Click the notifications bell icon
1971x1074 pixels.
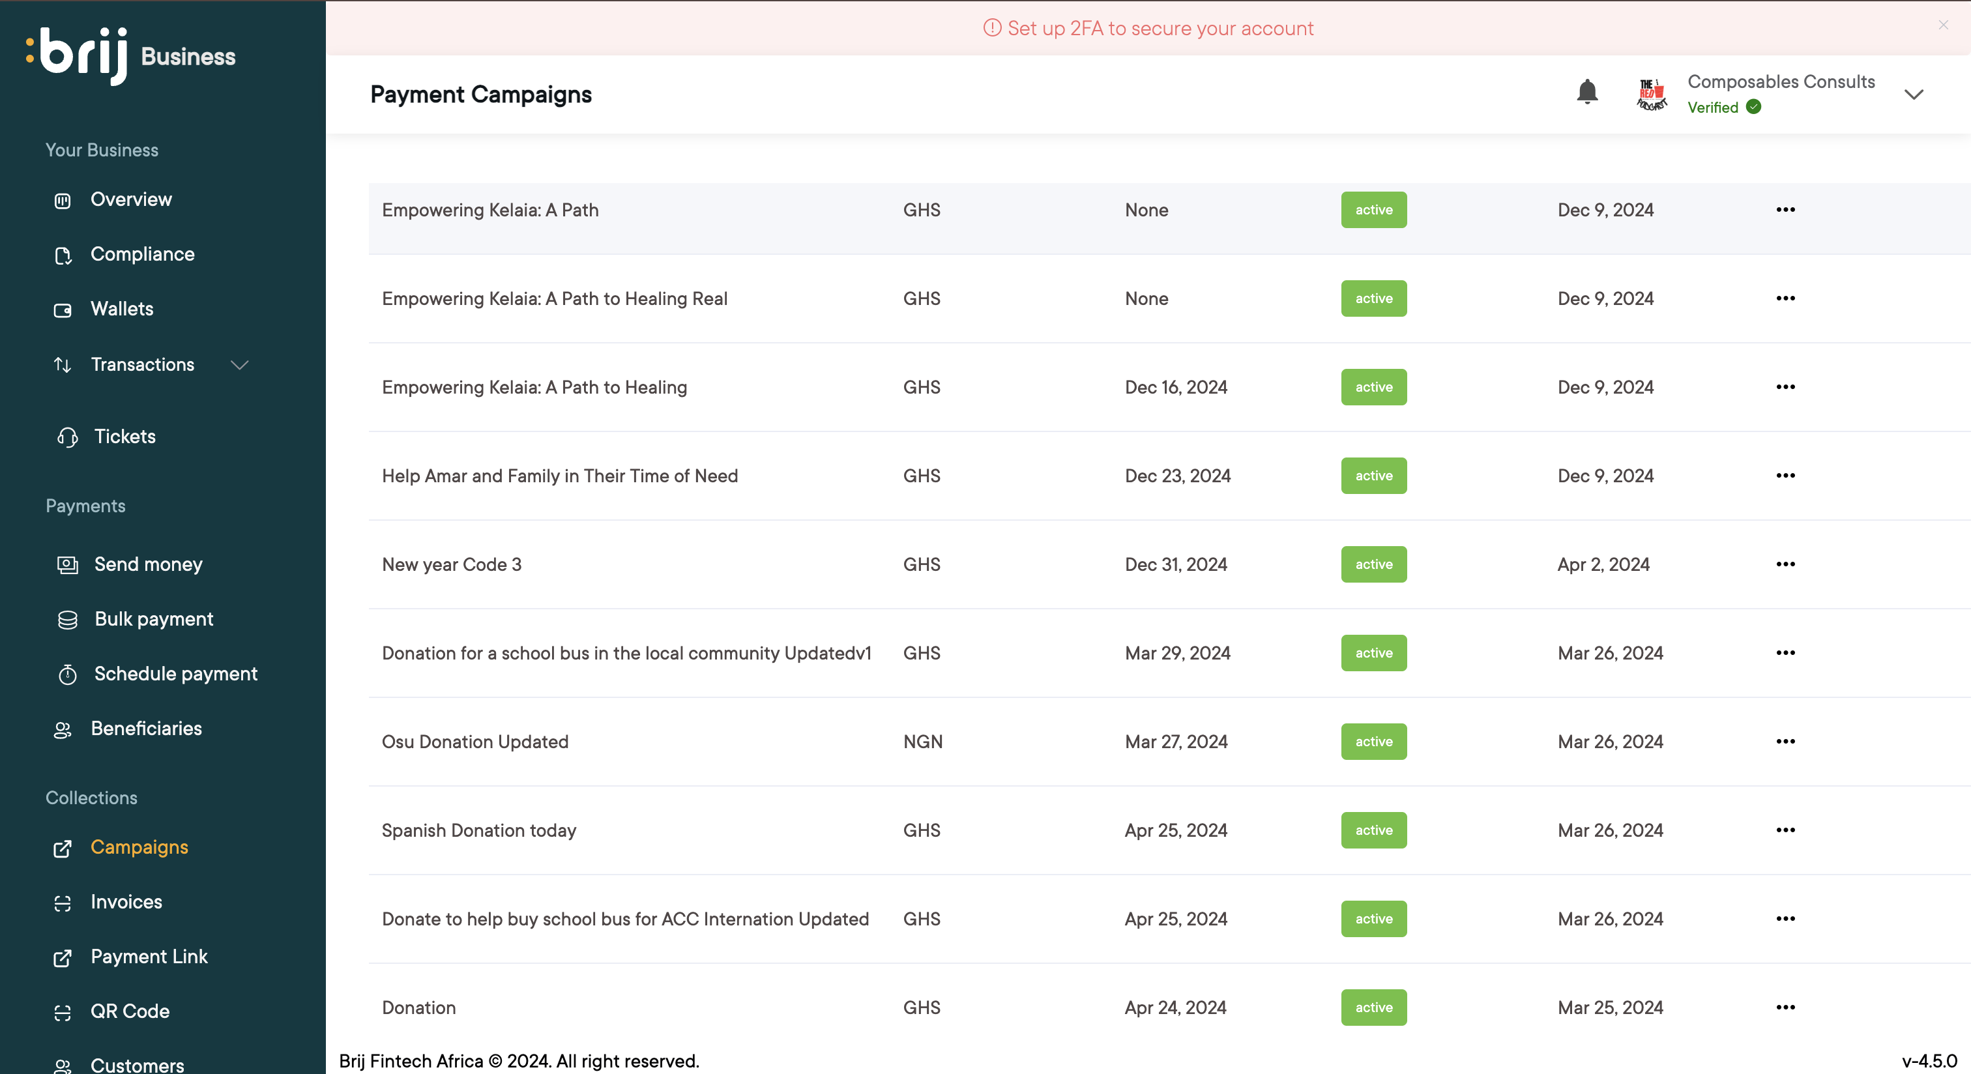[x=1587, y=93]
